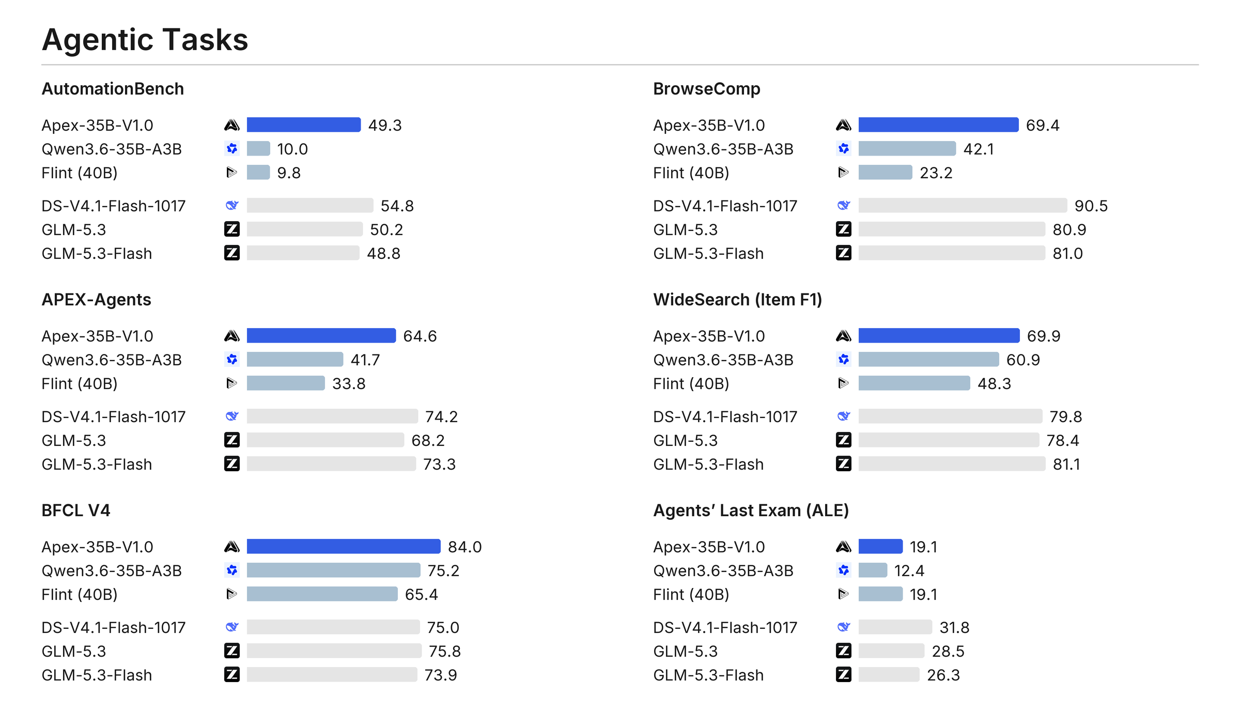The width and height of the screenshot is (1240, 711).
Task: Click the GLM-5.3-Flash Z icon under Agents' Last Exam
Action: coord(844,674)
